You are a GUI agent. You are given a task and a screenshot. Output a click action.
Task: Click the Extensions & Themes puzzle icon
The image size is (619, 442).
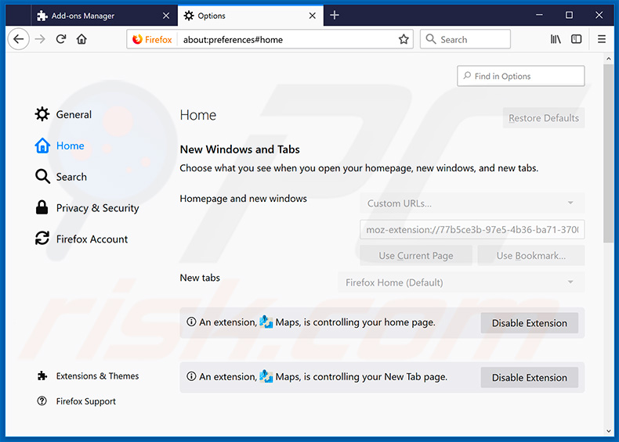[x=42, y=376]
